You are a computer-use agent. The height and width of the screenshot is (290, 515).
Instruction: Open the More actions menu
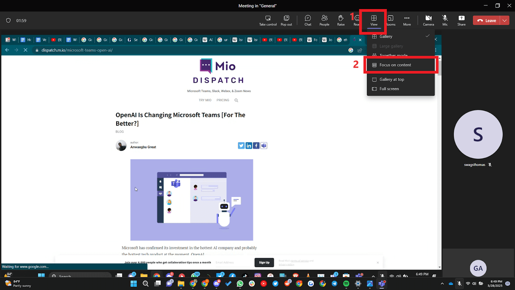[407, 21]
